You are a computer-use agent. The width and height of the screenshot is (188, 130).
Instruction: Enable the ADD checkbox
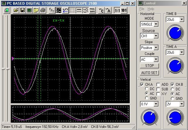pos(158,85)
